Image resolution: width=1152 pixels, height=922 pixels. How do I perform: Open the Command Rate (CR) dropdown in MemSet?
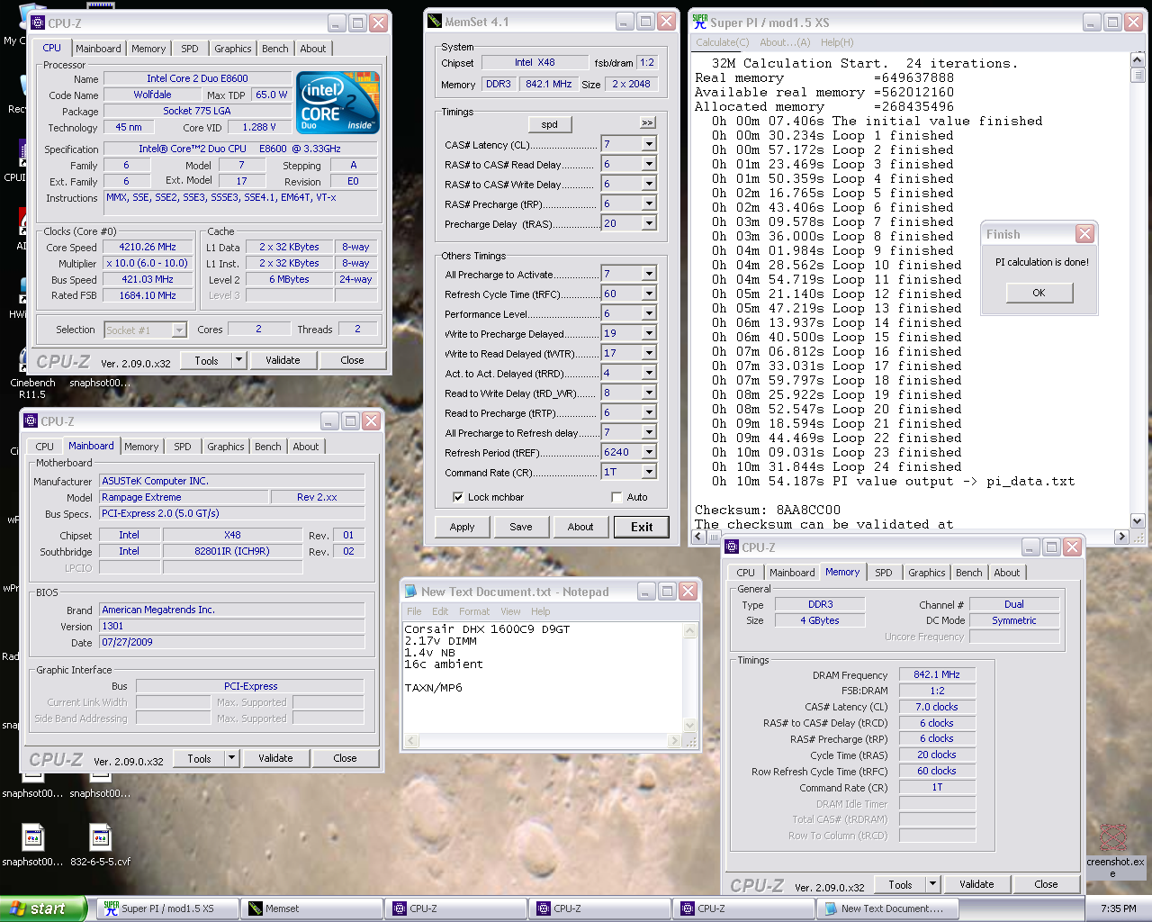pyautogui.click(x=649, y=472)
